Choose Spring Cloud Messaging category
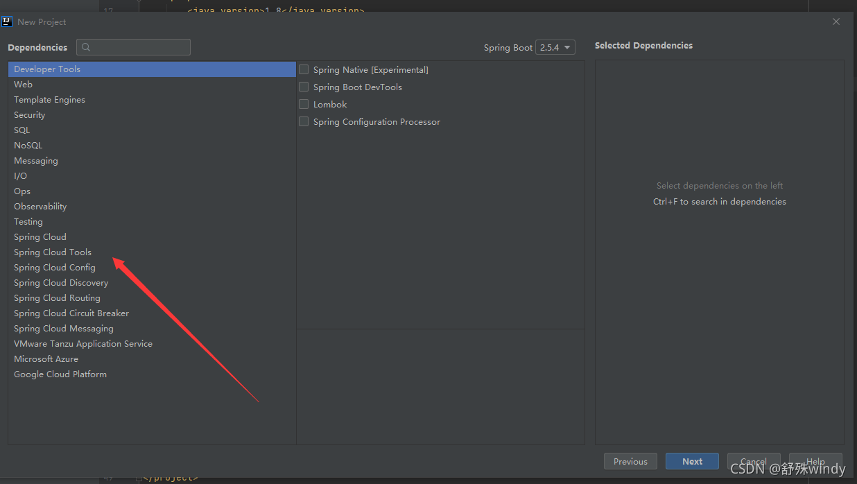The image size is (857, 484). click(x=152, y=329)
